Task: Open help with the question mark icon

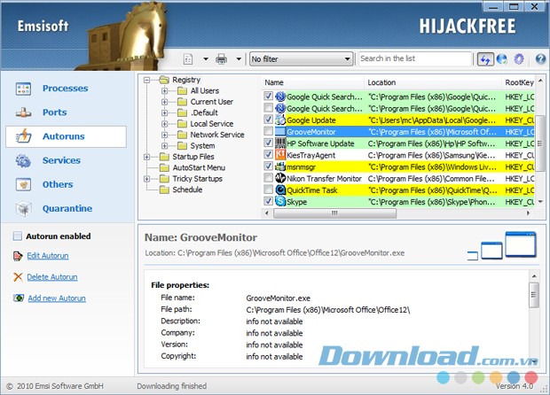Action: tap(540, 58)
